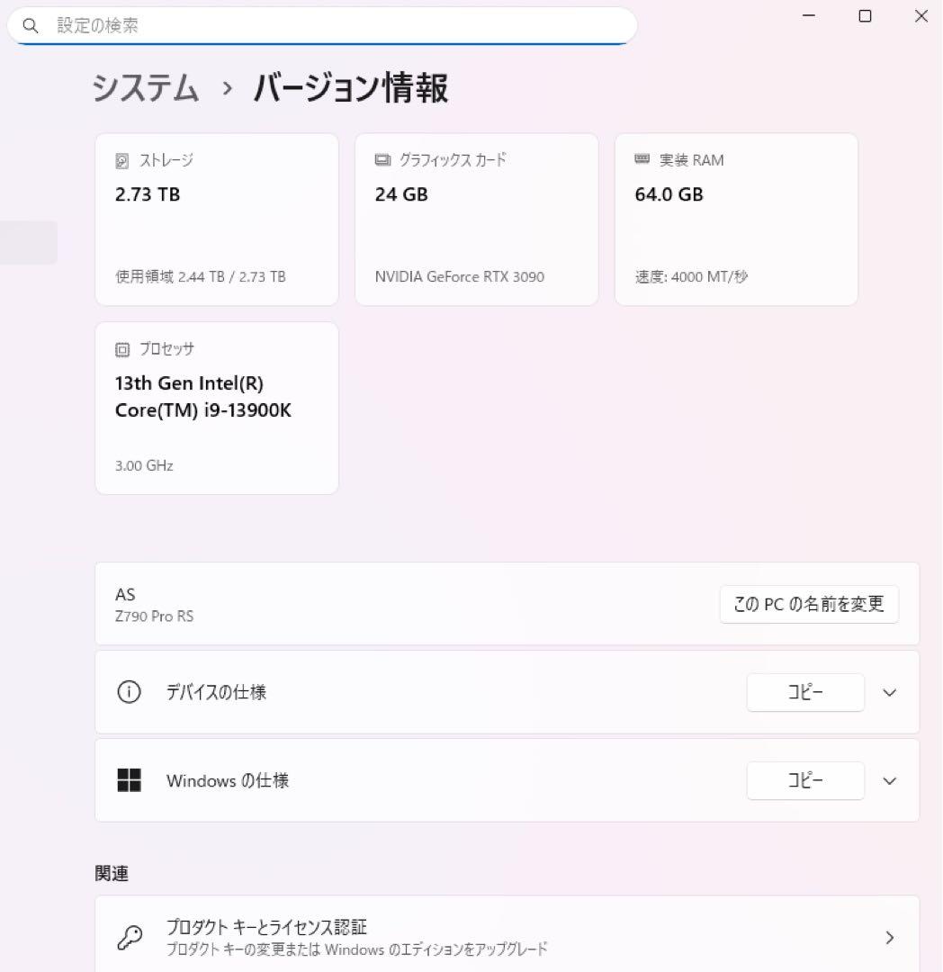Copy the Windows specifications with コピー
Image resolution: width=943 pixels, height=972 pixels.
click(805, 780)
